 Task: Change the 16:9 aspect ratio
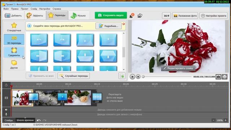pos(166,16)
